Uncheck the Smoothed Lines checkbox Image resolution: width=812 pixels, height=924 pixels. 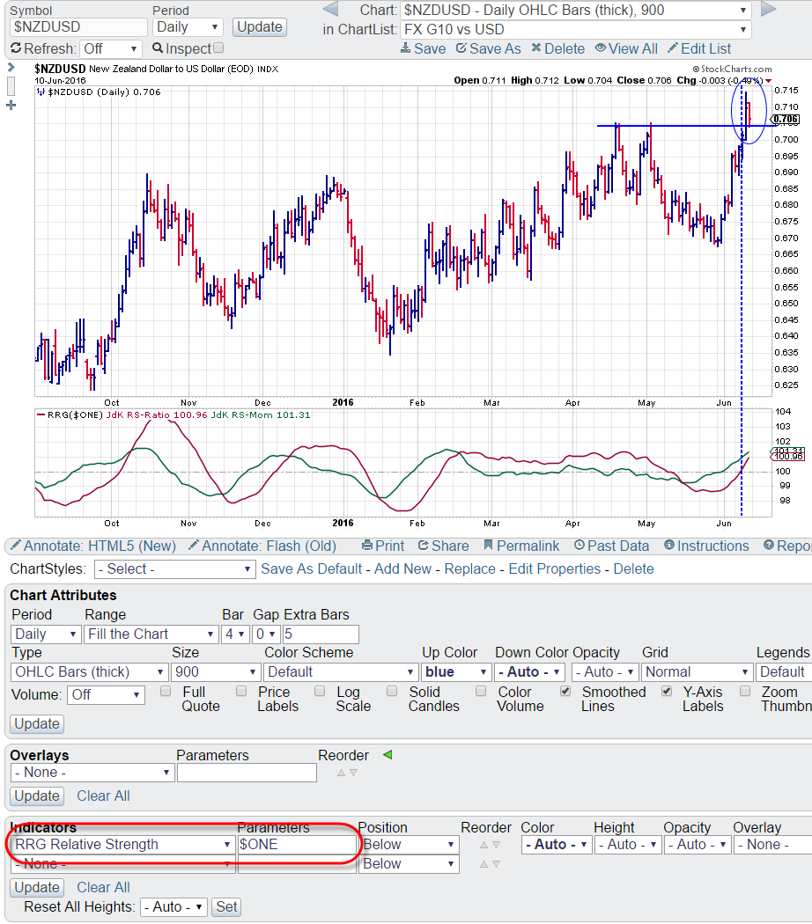point(565,692)
